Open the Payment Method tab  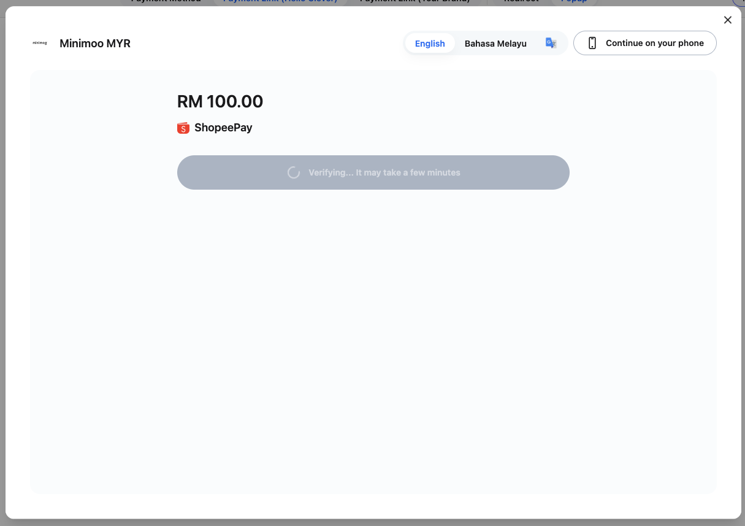(x=164, y=2)
